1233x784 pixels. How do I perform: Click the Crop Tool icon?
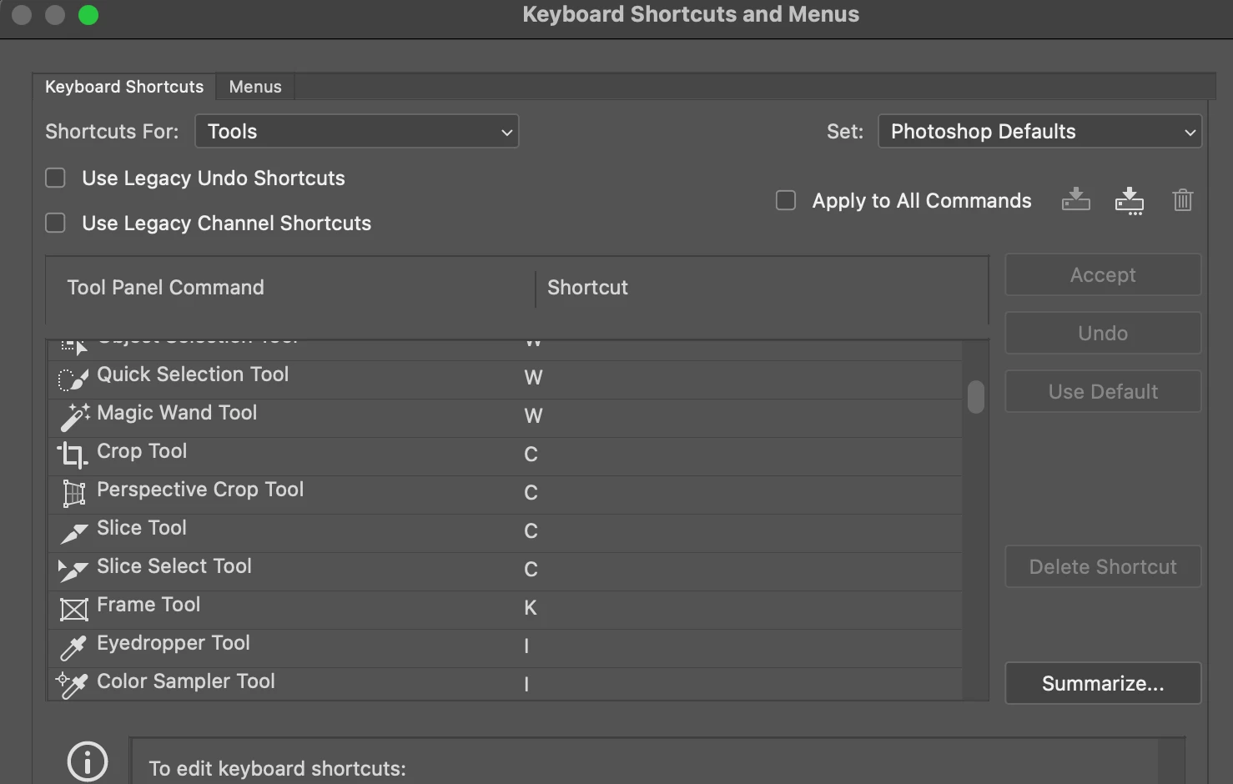point(73,455)
